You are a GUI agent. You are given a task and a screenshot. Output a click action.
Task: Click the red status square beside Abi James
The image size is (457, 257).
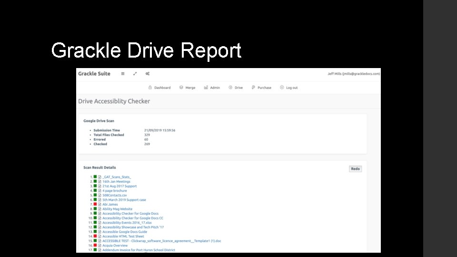[x=95, y=204]
